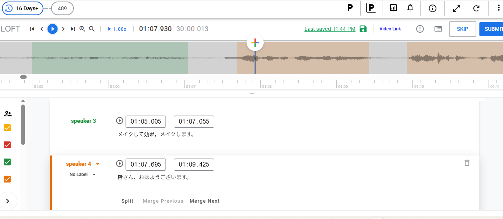Screen dimensions: 503x219
Task: Select the green speaker 3 waveform segment
Action: pyautogui.click(x=110, y=58)
